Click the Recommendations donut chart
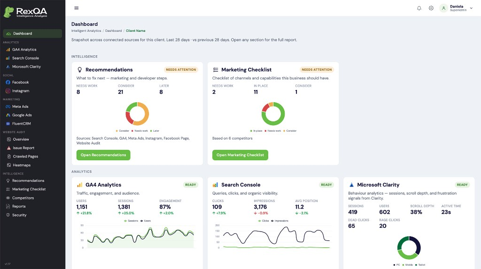This screenshot has height=269, width=481. click(137, 114)
